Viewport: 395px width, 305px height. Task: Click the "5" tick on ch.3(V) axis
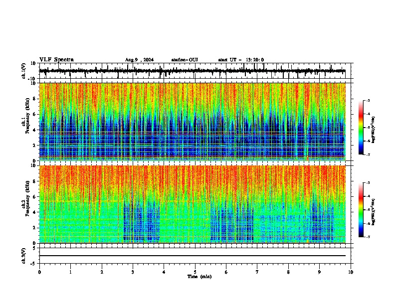[35, 248]
